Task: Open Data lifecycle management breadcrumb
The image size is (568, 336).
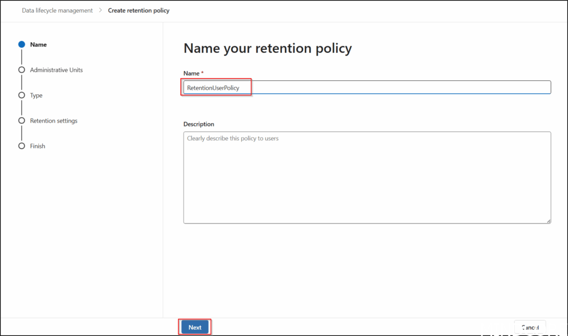Action: (57, 11)
